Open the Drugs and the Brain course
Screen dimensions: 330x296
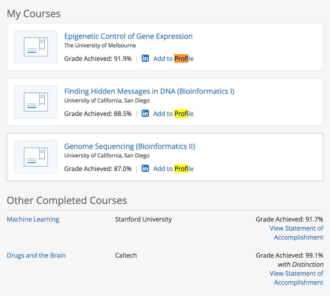pos(36,255)
